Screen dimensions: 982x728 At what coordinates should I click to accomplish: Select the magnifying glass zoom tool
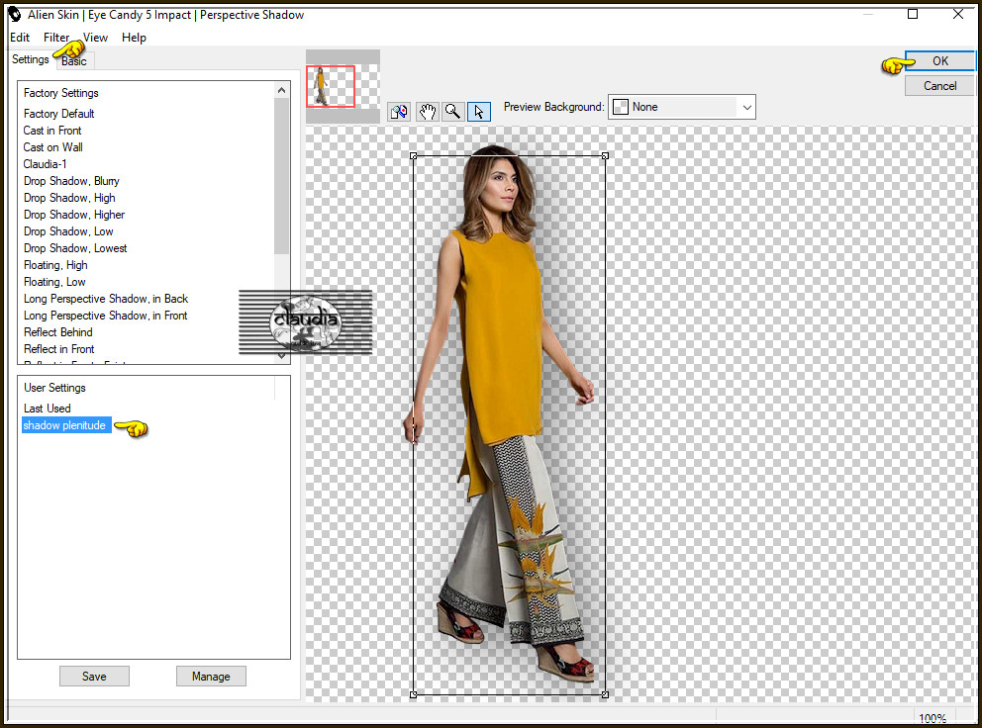(x=452, y=112)
